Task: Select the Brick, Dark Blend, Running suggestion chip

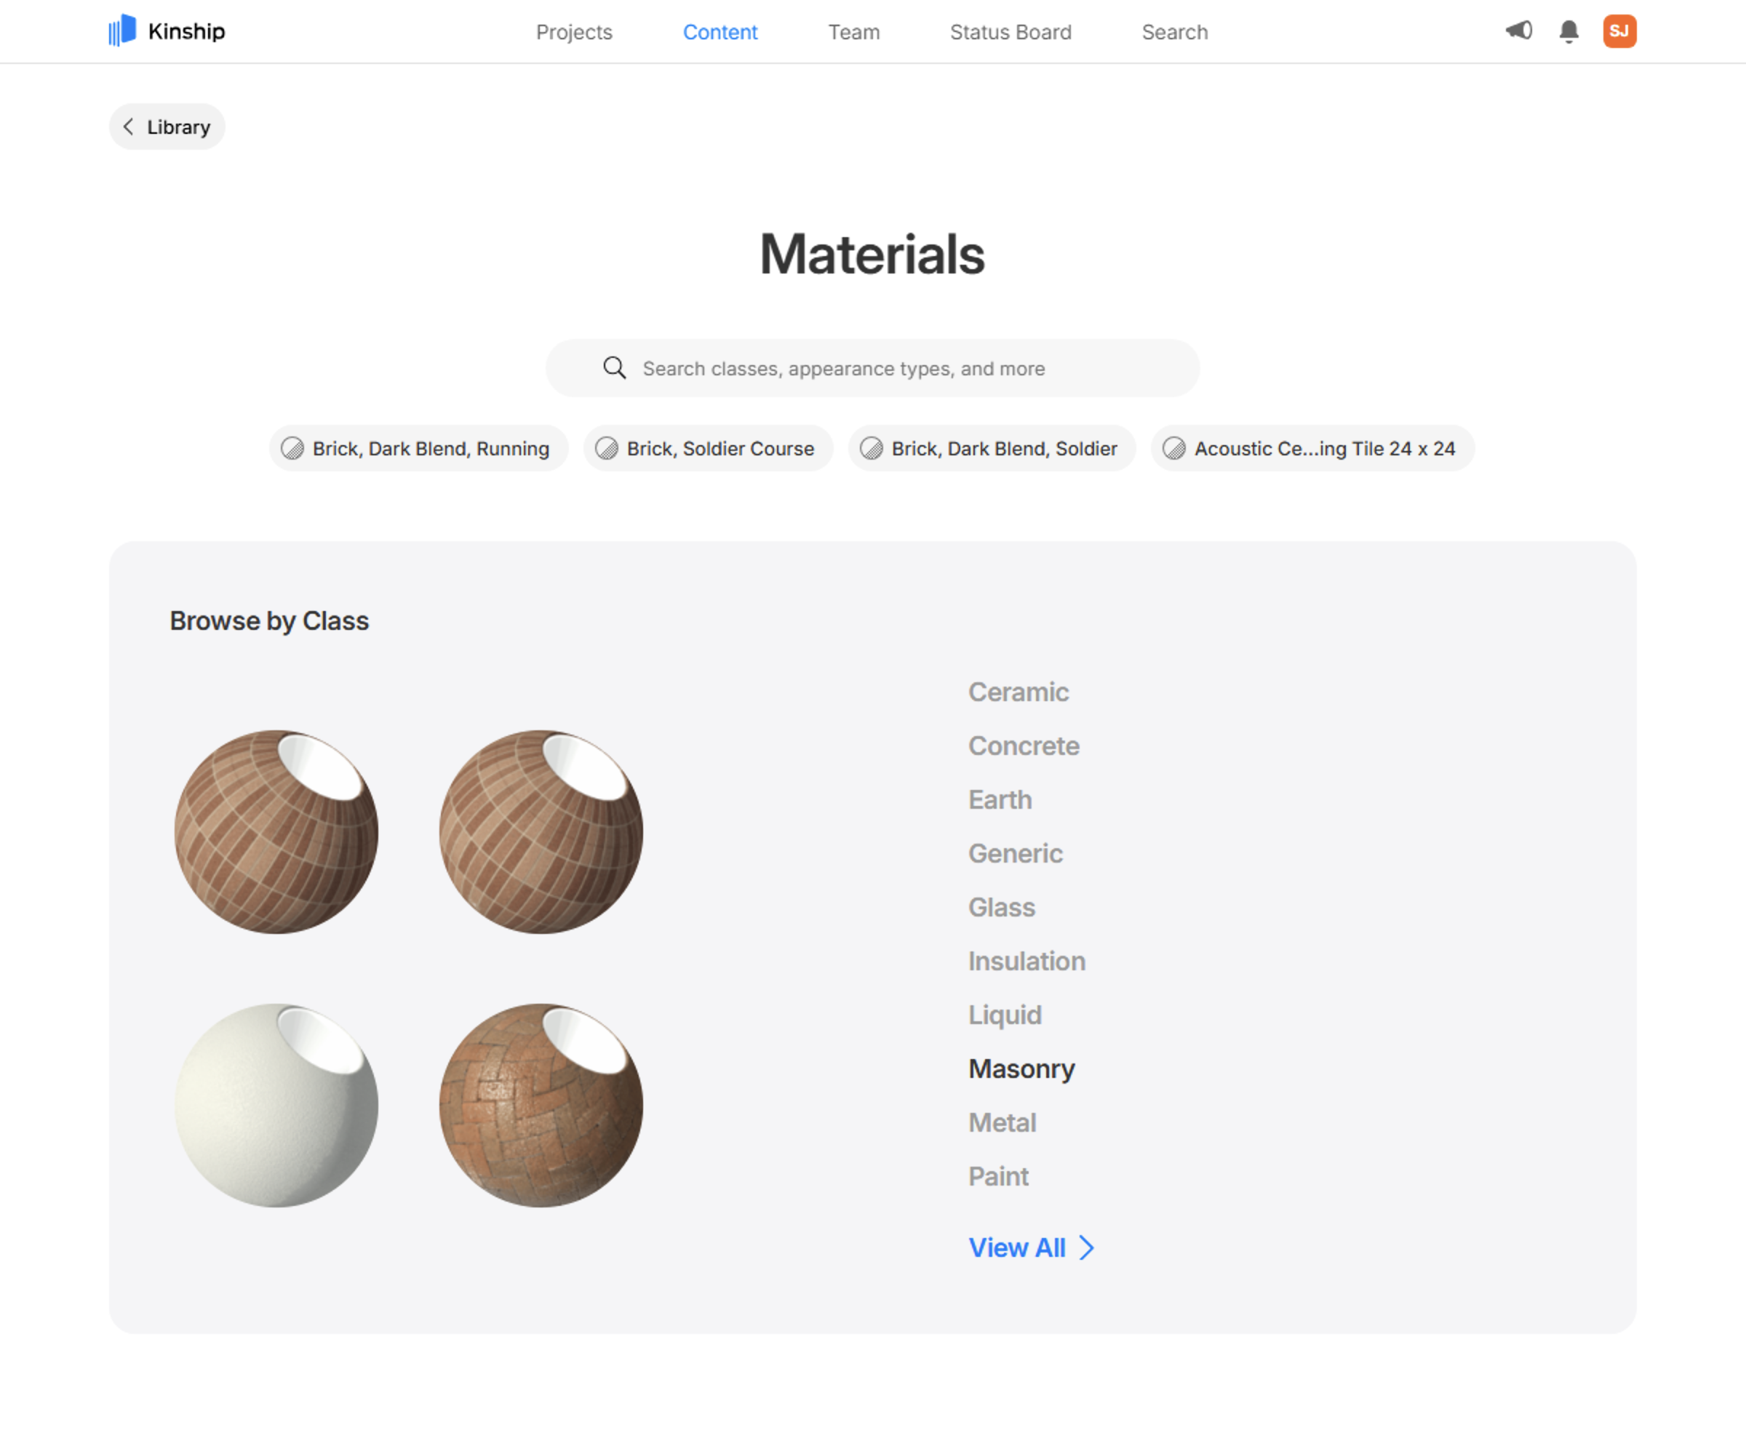Action: (x=418, y=448)
